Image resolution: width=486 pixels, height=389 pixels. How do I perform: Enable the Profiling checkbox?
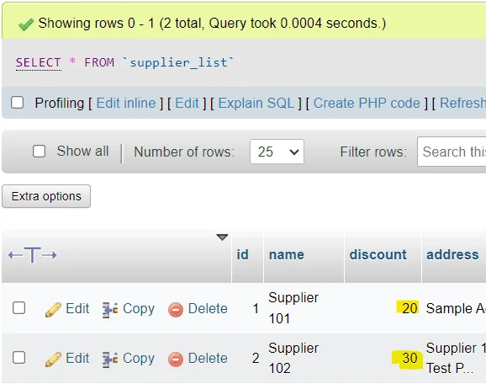[18, 103]
